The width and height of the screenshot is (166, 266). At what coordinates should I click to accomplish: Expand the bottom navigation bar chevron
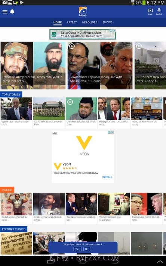160,262
